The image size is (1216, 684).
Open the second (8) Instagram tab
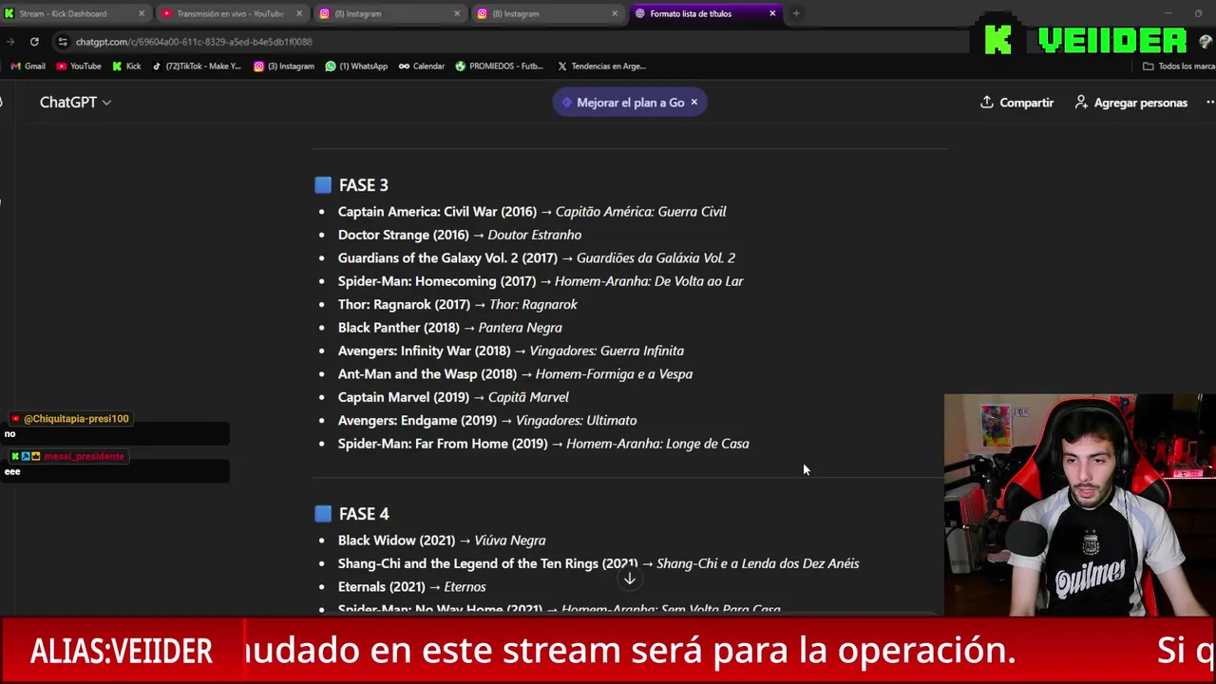547,13
